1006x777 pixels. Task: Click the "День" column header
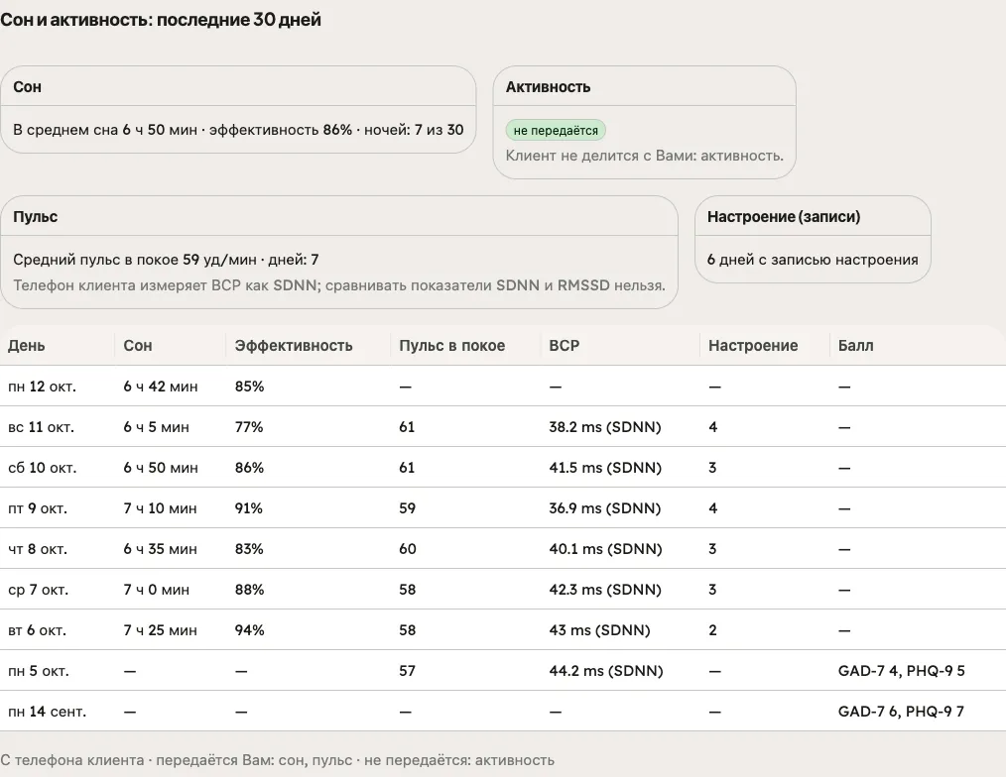(27, 346)
